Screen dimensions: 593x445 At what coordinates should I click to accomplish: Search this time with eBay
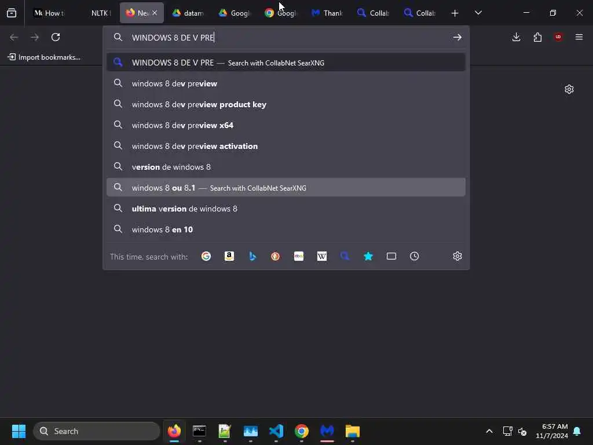(x=299, y=257)
